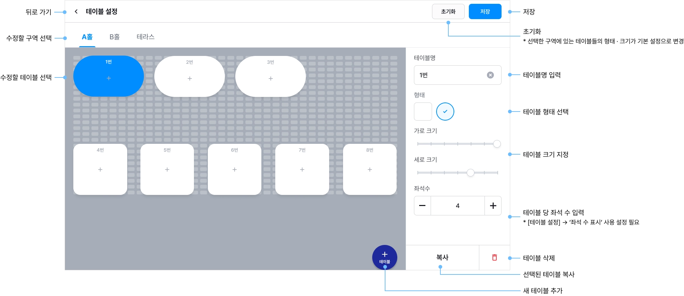
Task: Select the 3번 oval table
Action: coord(270,76)
